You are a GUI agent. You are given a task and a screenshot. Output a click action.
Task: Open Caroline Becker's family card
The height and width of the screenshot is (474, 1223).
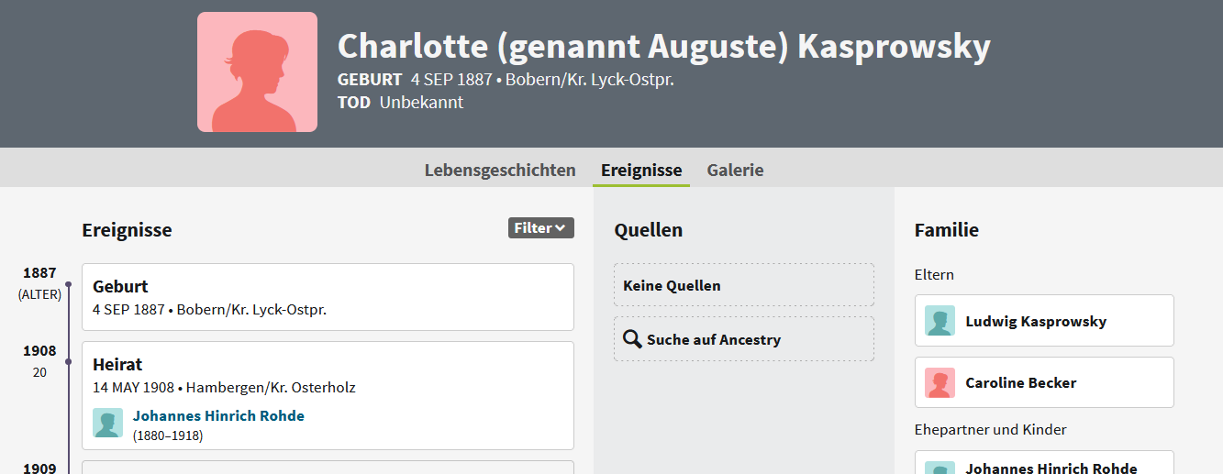click(x=1044, y=382)
